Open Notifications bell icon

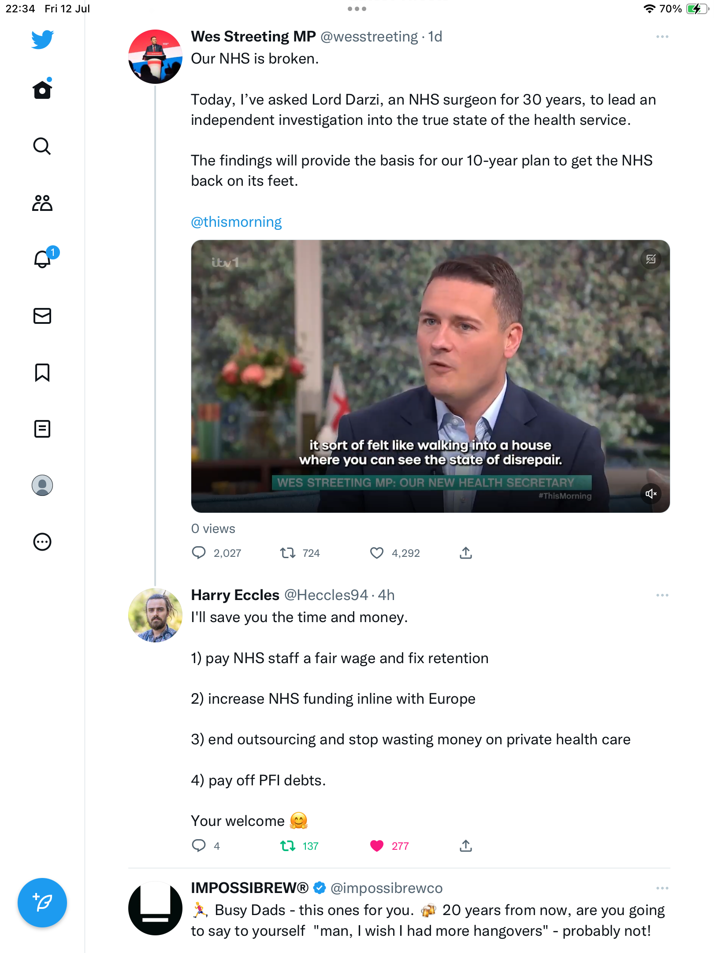pos(42,259)
